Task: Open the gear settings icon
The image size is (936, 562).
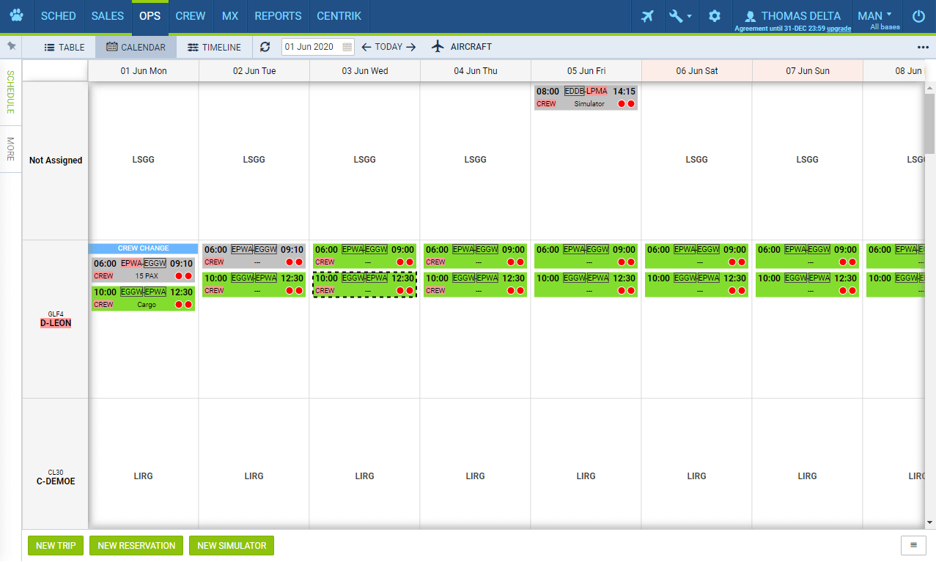Action: pyautogui.click(x=715, y=16)
